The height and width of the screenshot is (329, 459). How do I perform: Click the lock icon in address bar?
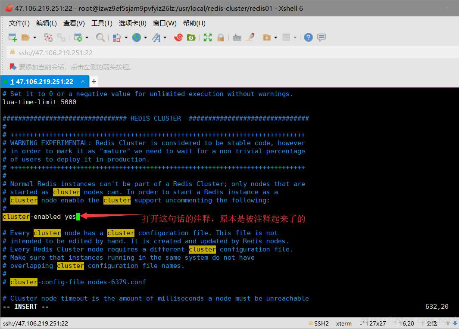click(x=12, y=52)
